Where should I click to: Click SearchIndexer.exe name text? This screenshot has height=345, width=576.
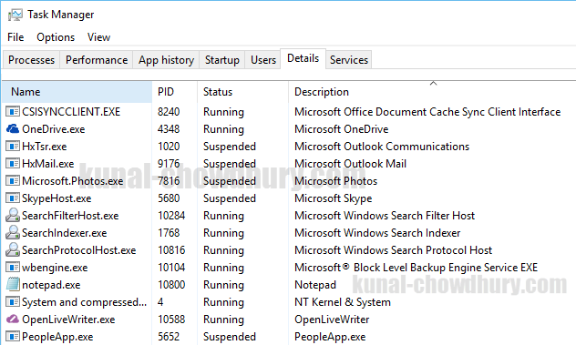click(x=65, y=233)
